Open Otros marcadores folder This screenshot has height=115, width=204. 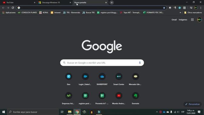[193, 13]
